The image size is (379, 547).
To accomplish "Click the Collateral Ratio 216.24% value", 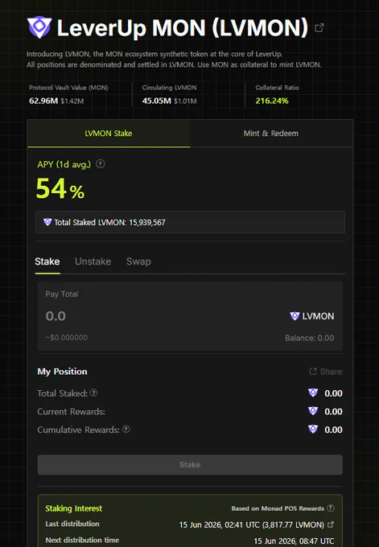I will [x=272, y=101].
